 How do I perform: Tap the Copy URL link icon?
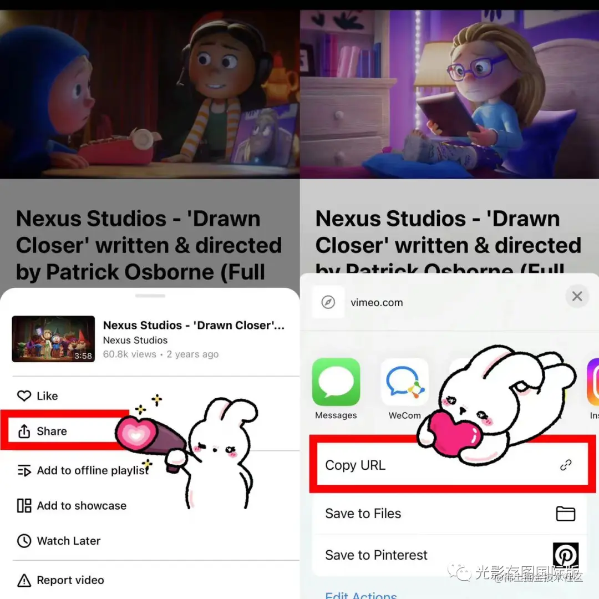tap(565, 465)
